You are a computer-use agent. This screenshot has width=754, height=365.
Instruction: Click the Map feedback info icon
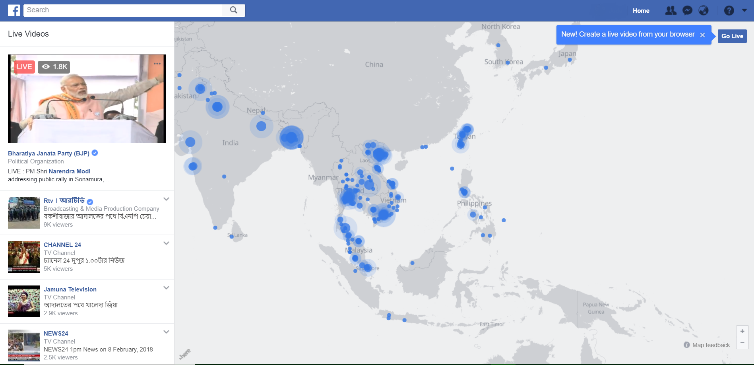[686, 345]
